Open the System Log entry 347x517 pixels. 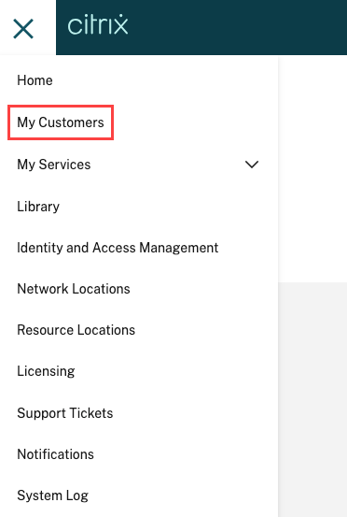(x=52, y=495)
